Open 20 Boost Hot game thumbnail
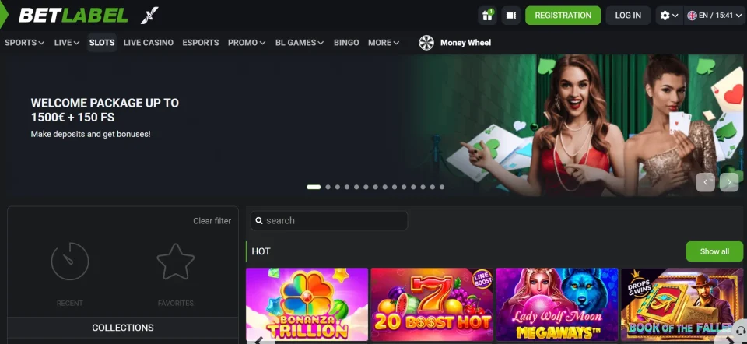Screen dimensions: 747x344 coord(432,305)
